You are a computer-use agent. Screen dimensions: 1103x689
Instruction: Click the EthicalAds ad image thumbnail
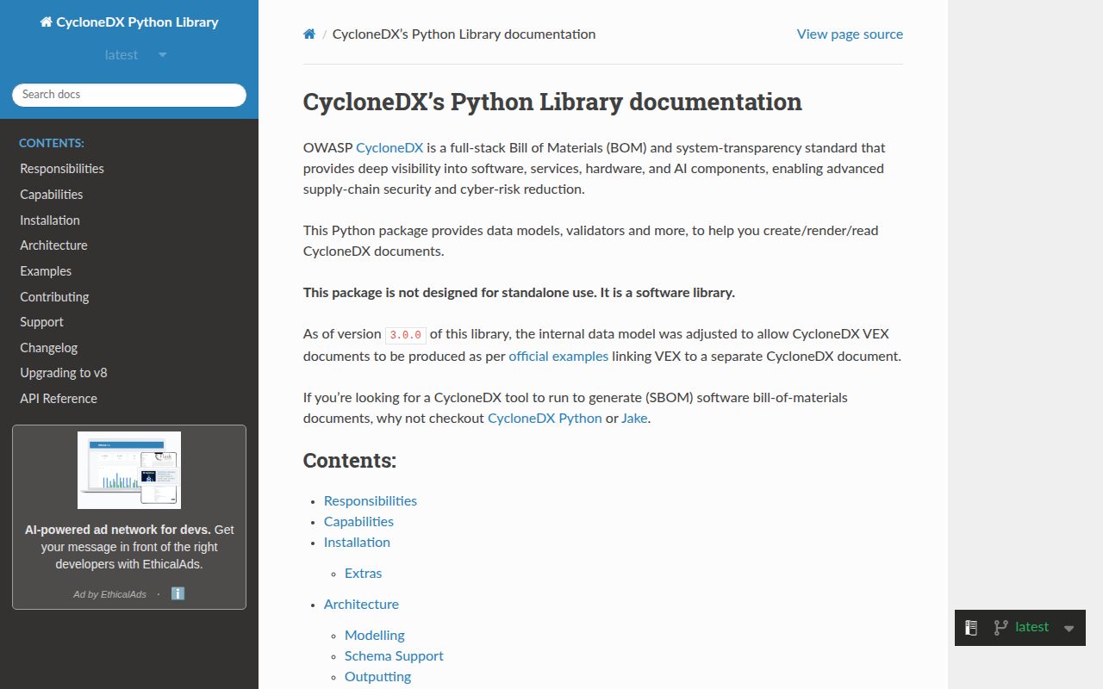tap(129, 470)
